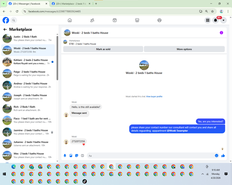Open the Chrome three-dot menu
Image resolution: width=232 pixels, height=185 pixels.
pos(228,12)
